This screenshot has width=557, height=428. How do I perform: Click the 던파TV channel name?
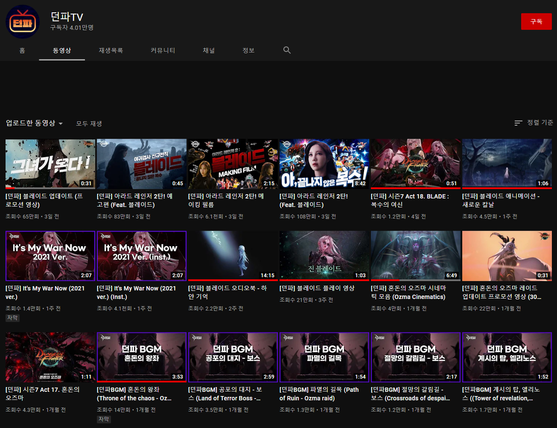67,17
